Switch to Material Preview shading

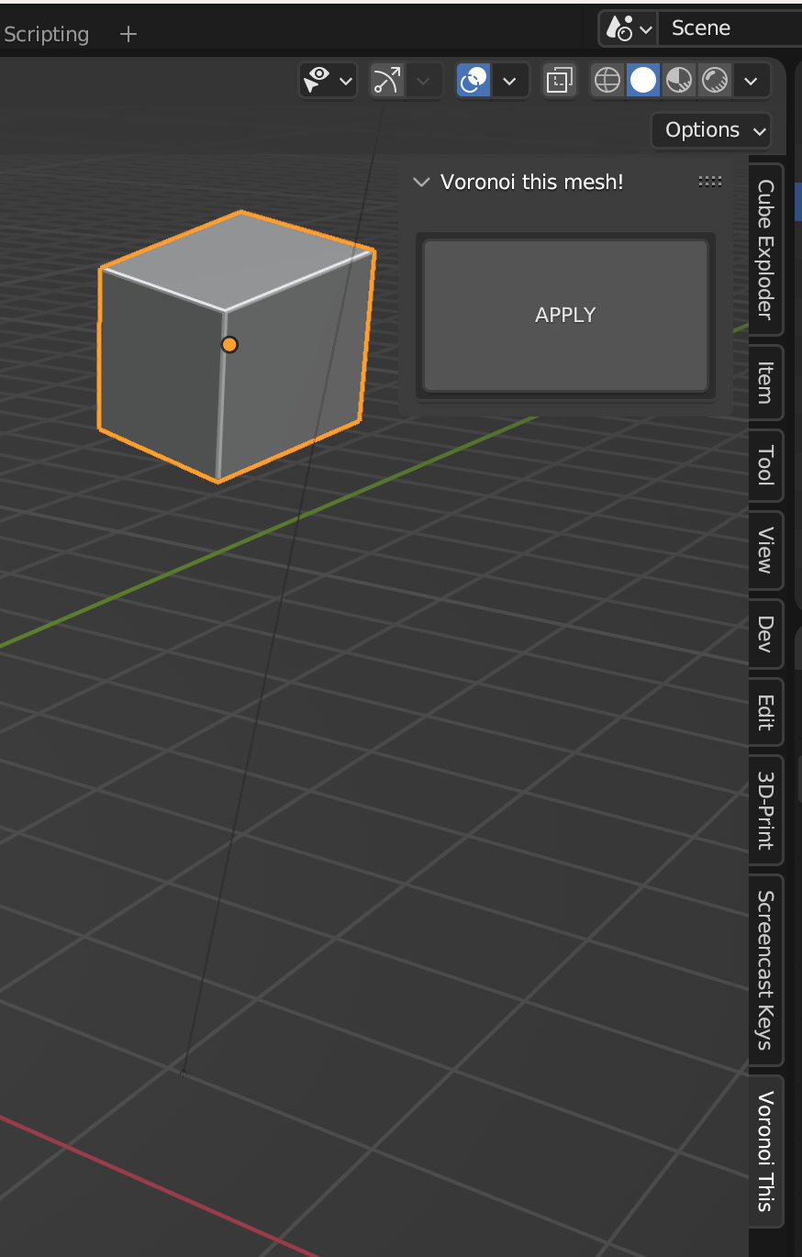click(x=679, y=81)
